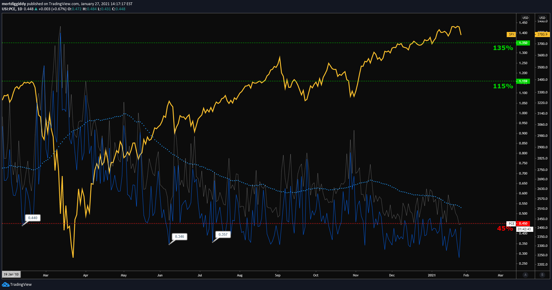Click the 2021 label on time axis
Image resolution: width=552 pixels, height=290 pixels.
tap(432, 275)
